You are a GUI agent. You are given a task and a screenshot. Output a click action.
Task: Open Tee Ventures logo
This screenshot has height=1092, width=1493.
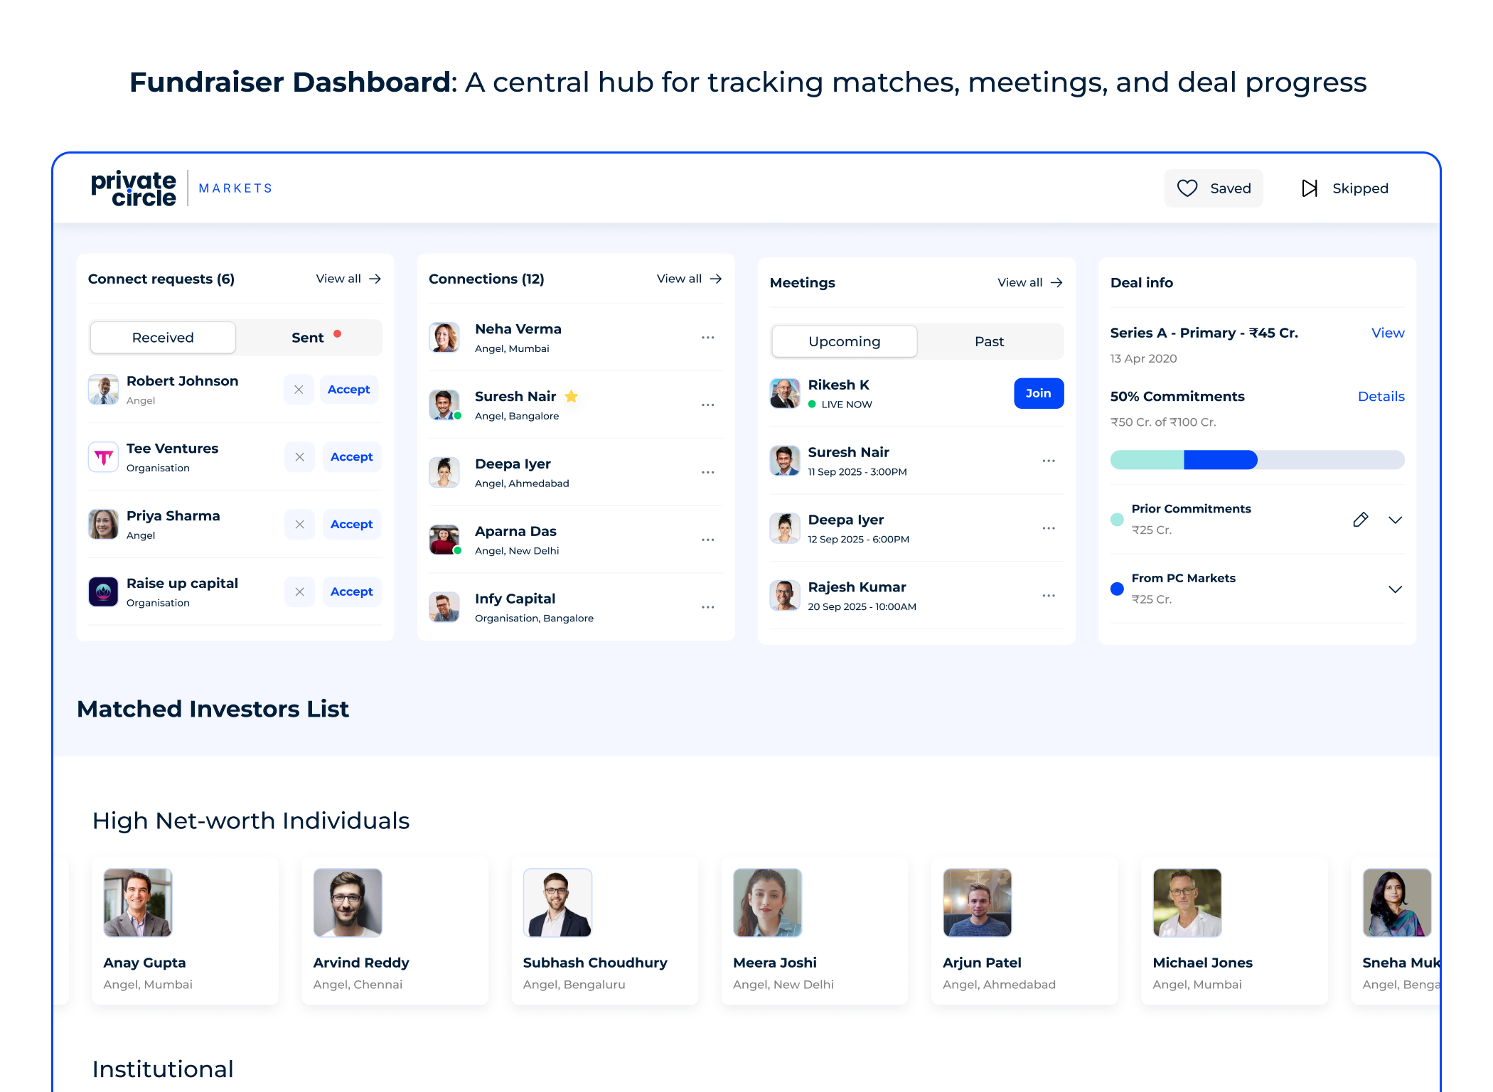[x=103, y=457]
